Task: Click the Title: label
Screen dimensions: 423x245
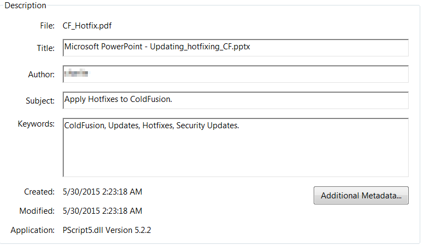Action: click(x=46, y=48)
